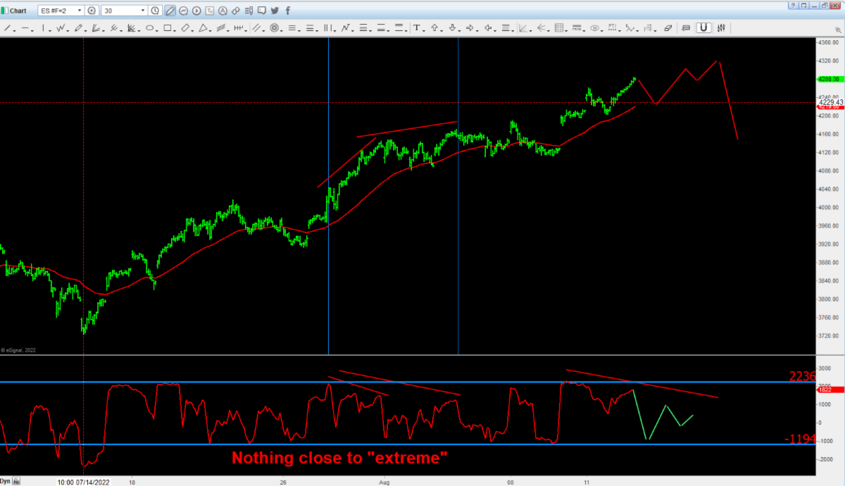
Task: Expand the regression channel tool dropdown
Action: 228,30
